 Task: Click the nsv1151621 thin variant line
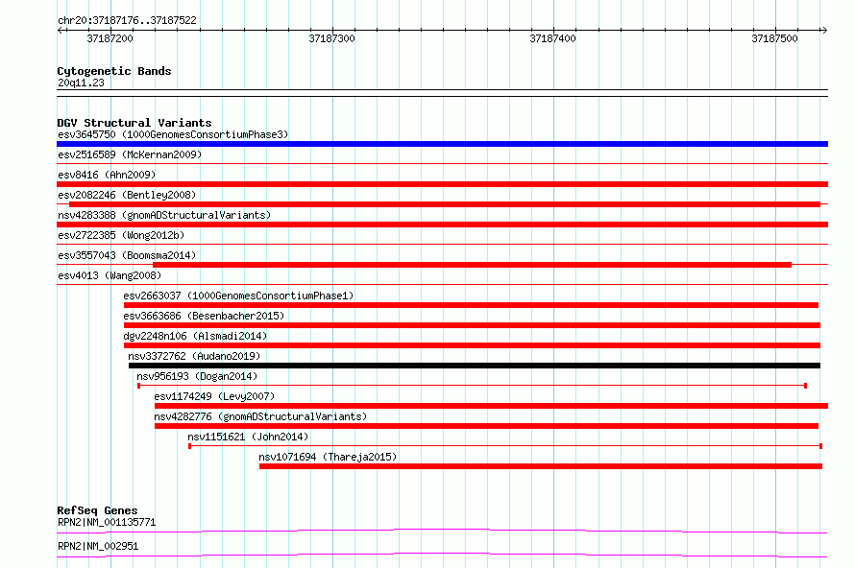click(x=505, y=446)
